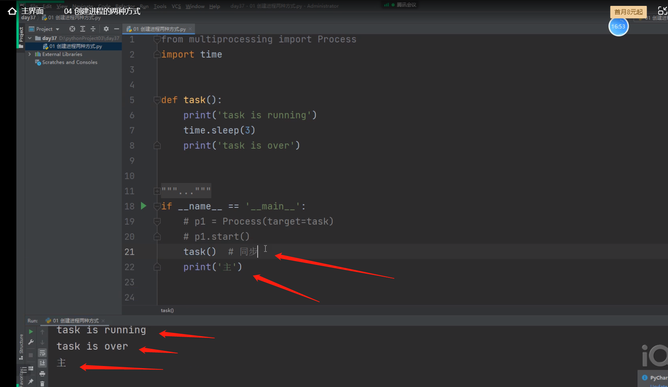
Task: Click the code line print('task is running')
Action: 250,115
